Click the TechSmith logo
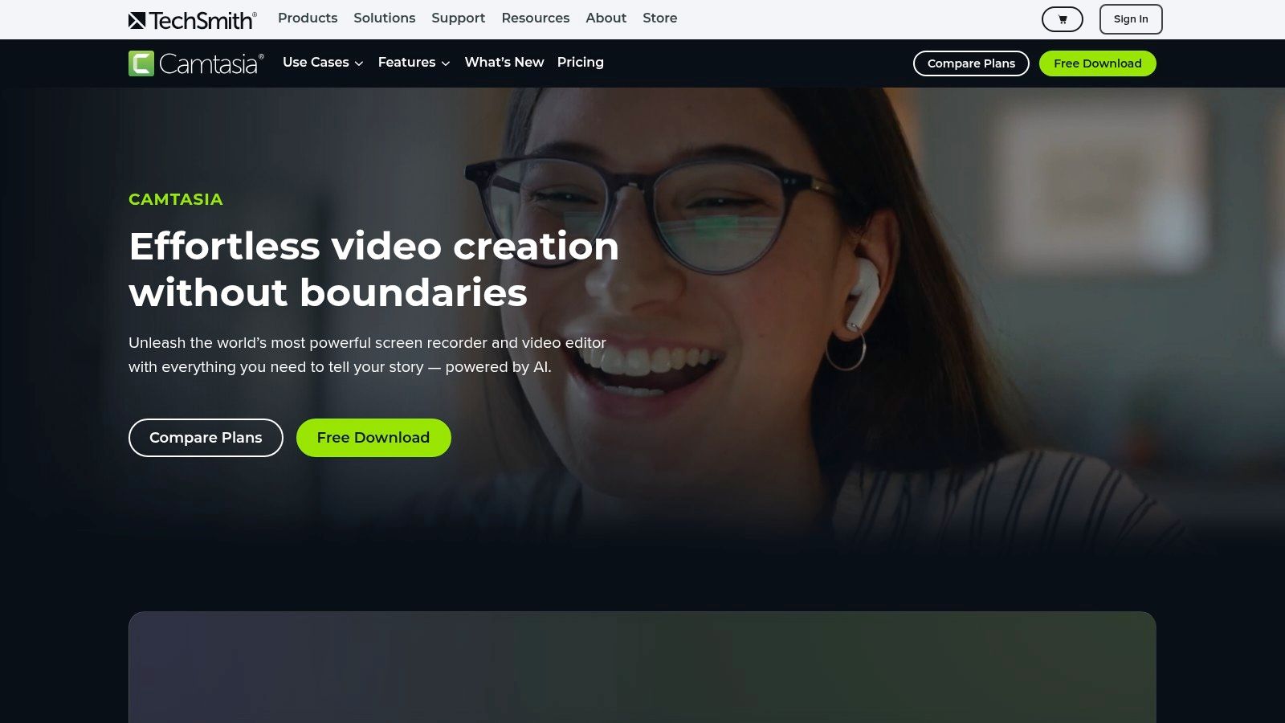This screenshot has height=723, width=1285. point(193,20)
